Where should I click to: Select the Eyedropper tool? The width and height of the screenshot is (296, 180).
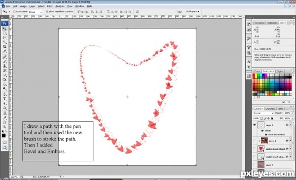click(4, 118)
